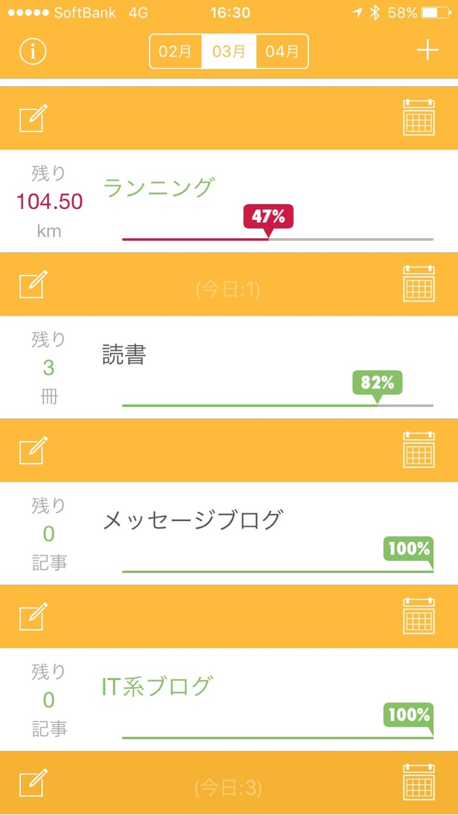Open the calendar icon above IT系ブログ
458x815 pixels.
pyautogui.click(x=419, y=617)
